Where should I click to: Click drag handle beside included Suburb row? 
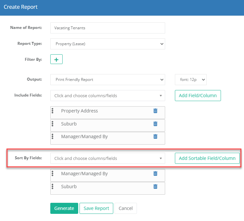(53, 124)
